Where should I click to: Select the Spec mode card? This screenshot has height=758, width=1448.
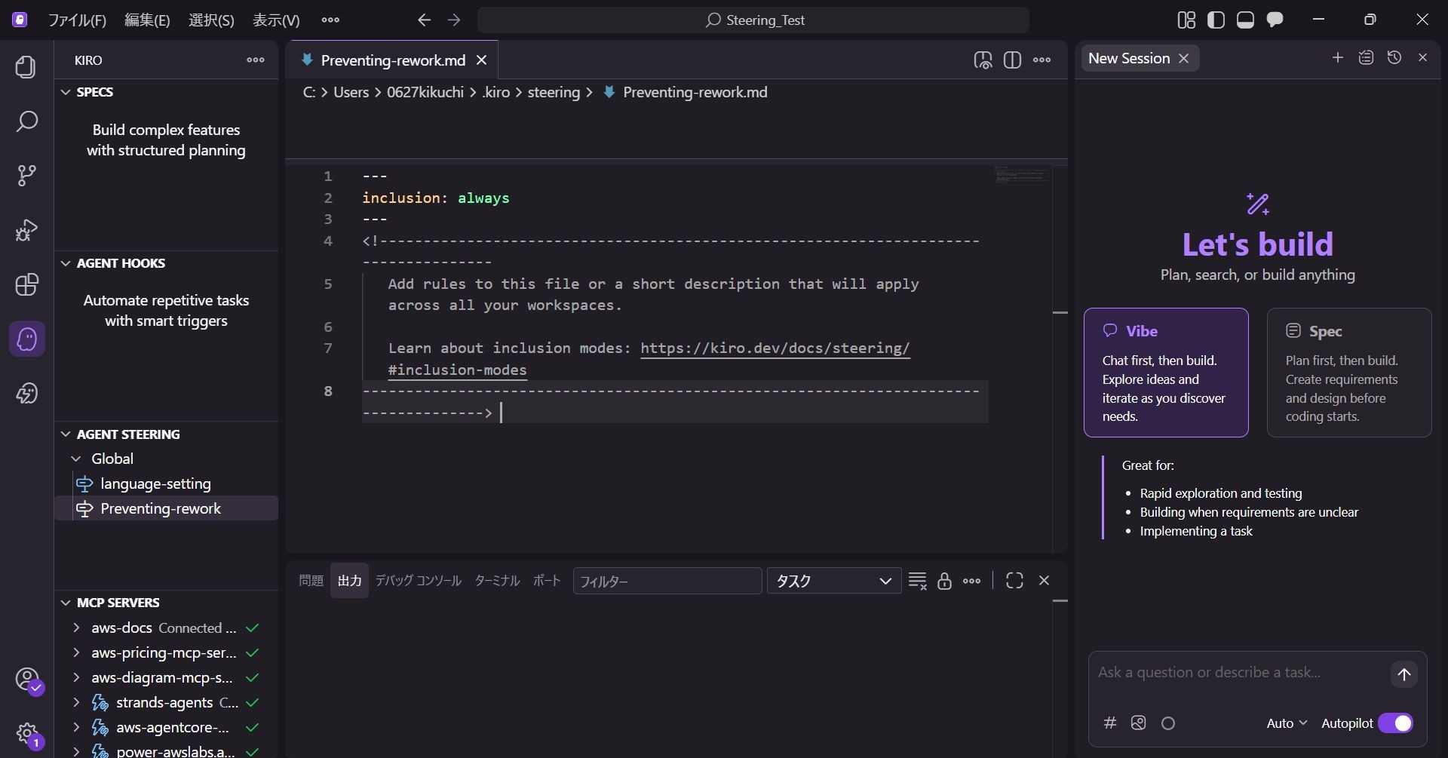pos(1348,372)
